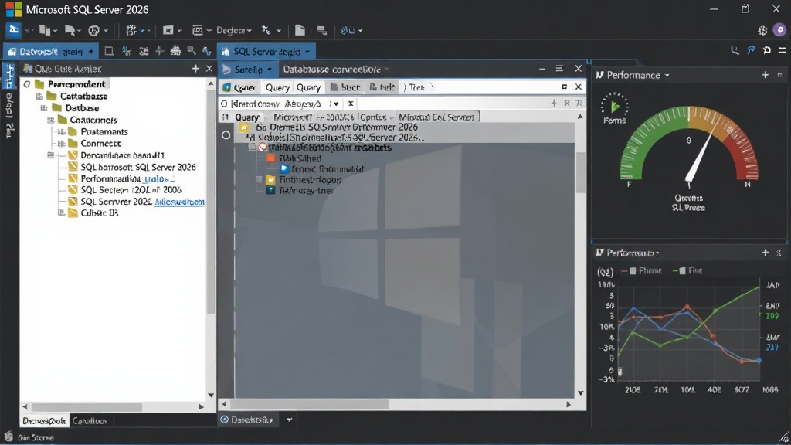This screenshot has width=791, height=445.
Task: Click the green play icon in Performance gauge panel
Action: click(x=615, y=107)
